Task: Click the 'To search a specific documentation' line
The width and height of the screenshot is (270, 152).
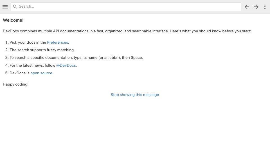Action: 76,57
